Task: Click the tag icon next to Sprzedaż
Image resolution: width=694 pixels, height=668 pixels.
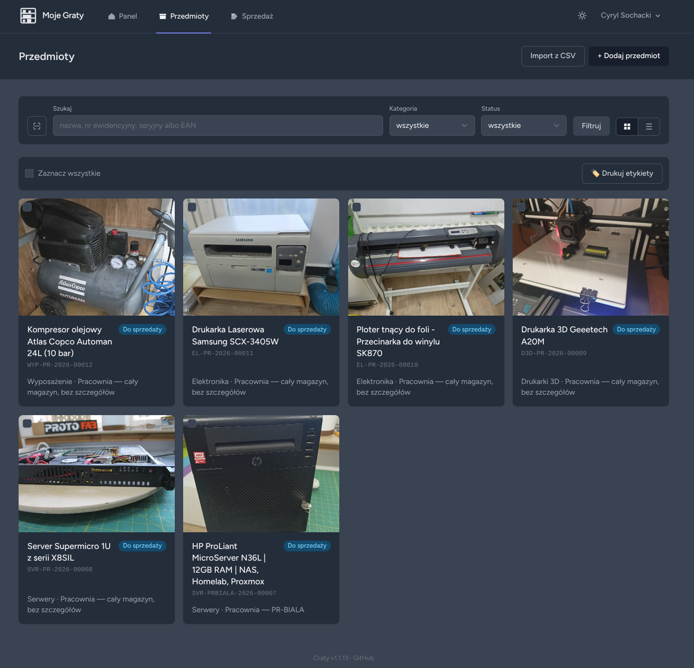Action: [234, 16]
